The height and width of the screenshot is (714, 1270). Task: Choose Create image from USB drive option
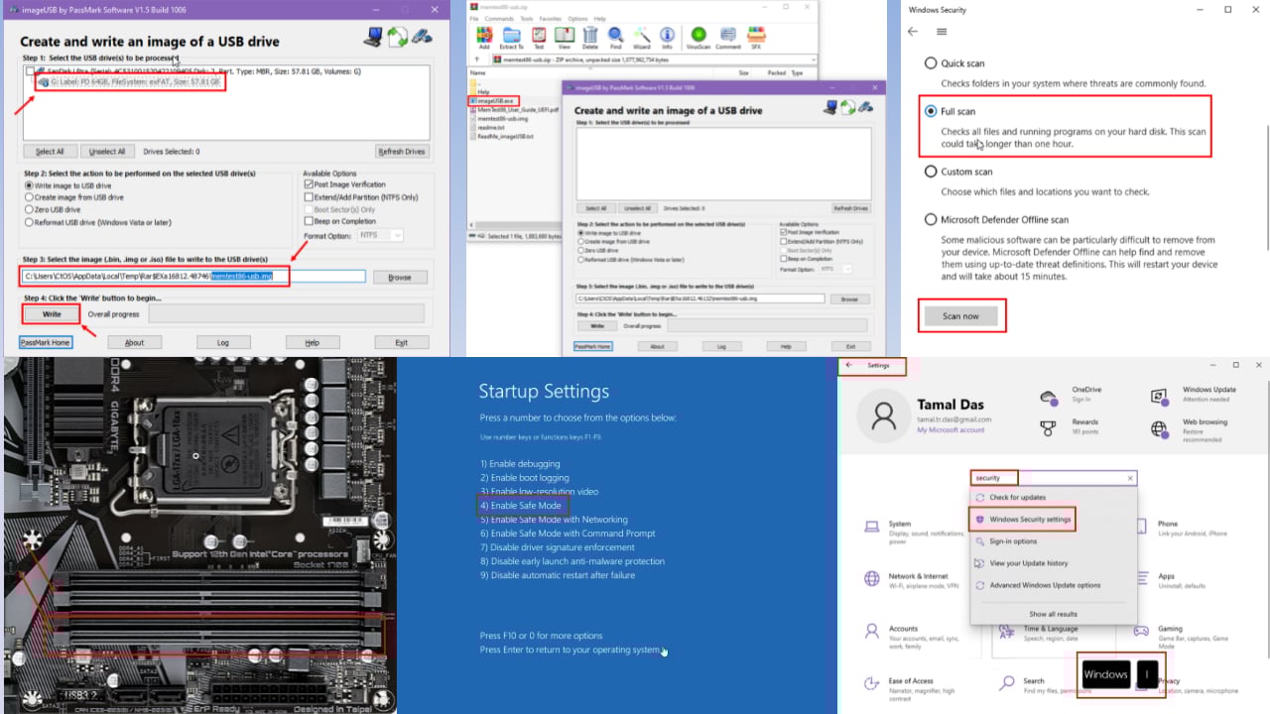pos(29,197)
